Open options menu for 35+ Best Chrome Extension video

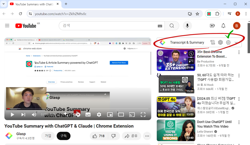click(239, 52)
